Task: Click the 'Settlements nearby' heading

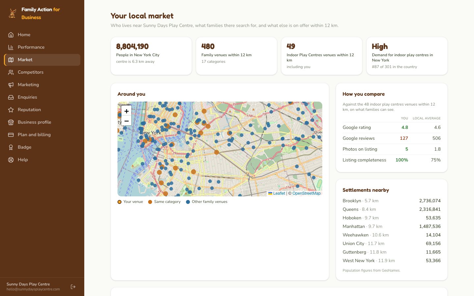Action: pyautogui.click(x=366, y=190)
